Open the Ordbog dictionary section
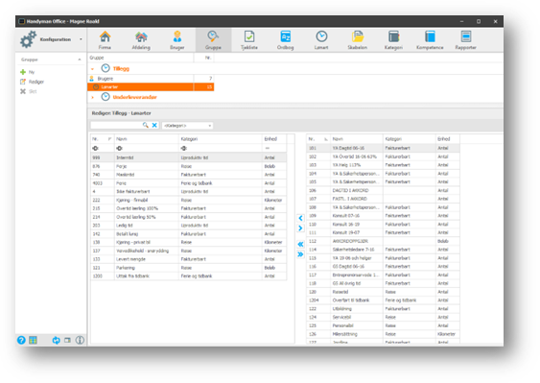Screen dimensions: 540x383 tap(286, 40)
